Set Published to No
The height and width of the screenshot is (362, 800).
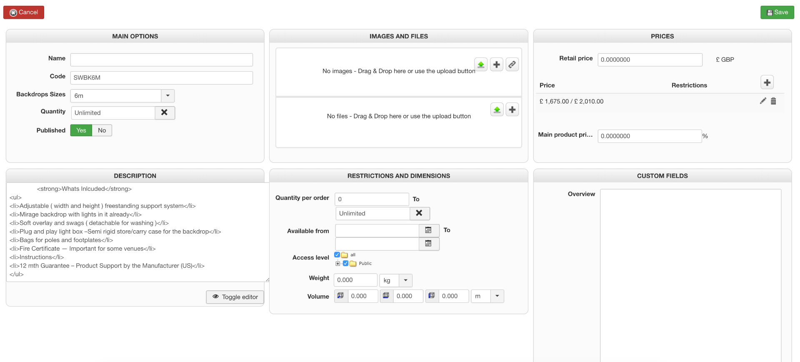[x=102, y=130]
